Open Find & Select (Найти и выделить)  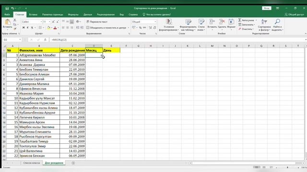pos(277,25)
